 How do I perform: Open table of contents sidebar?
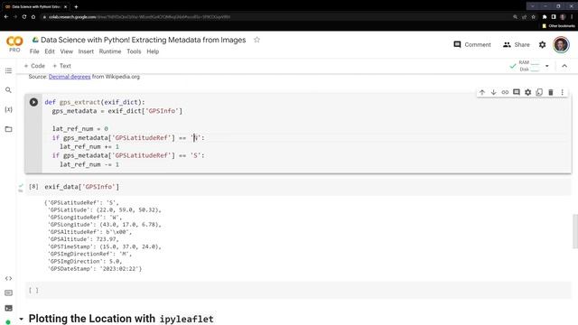click(8, 70)
